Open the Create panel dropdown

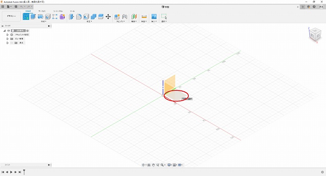(43, 22)
